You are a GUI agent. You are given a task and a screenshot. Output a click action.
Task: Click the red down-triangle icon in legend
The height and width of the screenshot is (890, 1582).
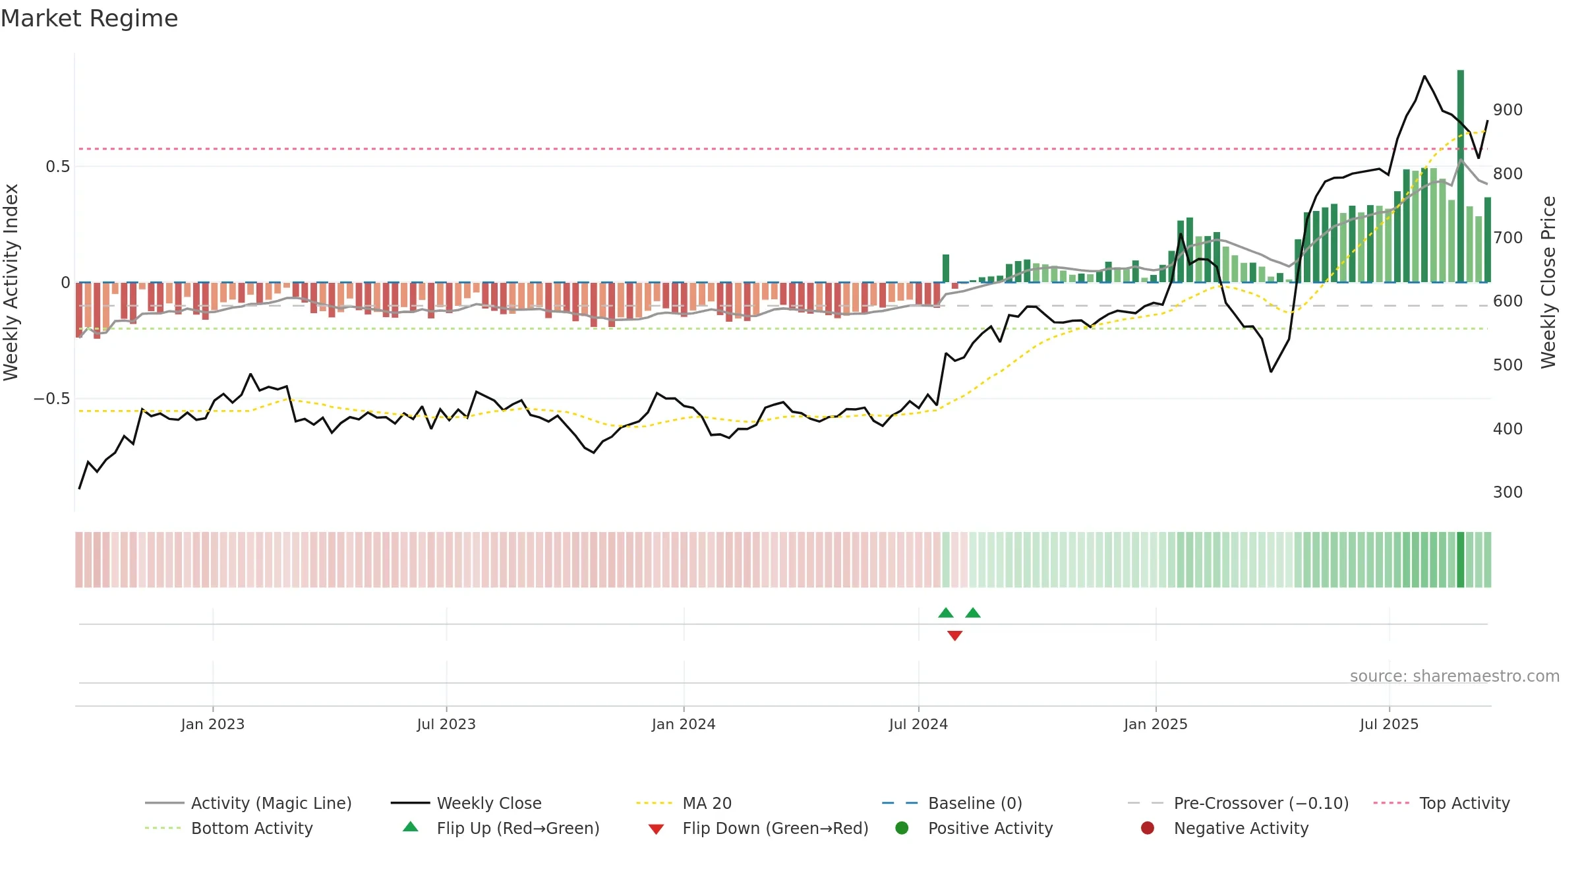(x=656, y=829)
